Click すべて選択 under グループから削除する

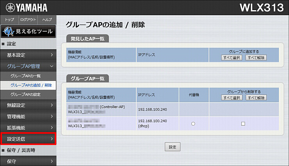click(x=232, y=98)
